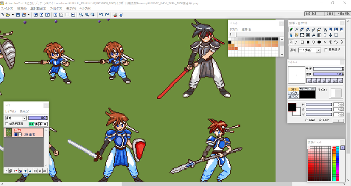
Task: Choose the filled black rectangle draw shape
Action: [x=308, y=42]
